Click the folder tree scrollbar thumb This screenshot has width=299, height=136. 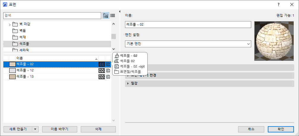(114, 36)
